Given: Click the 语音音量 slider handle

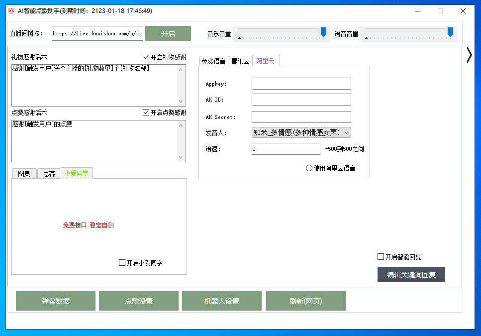Looking at the screenshot, I should pyautogui.click(x=450, y=32).
